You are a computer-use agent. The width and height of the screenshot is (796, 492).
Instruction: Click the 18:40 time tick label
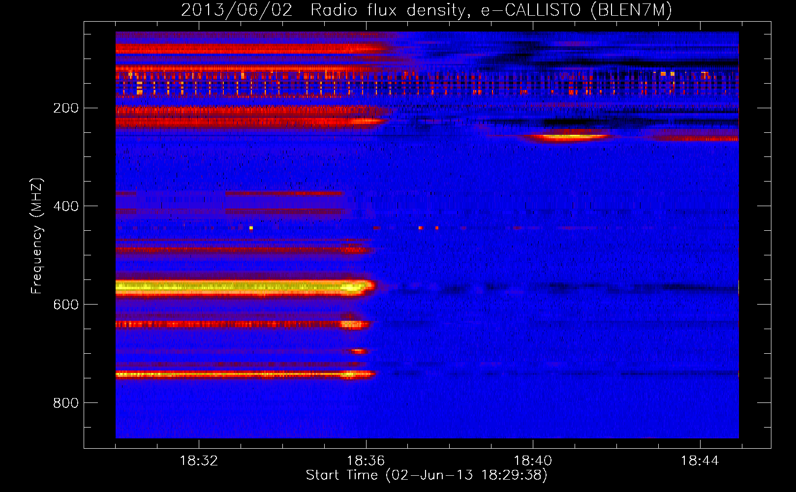(x=533, y=461)
